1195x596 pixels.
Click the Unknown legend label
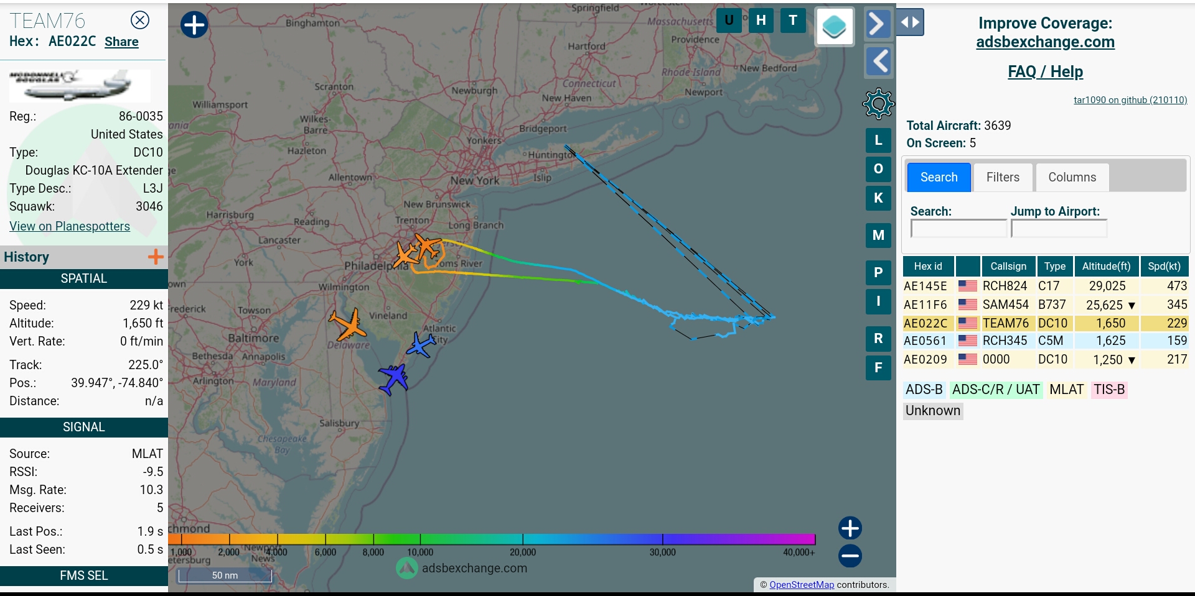click(x=933, y=411)
